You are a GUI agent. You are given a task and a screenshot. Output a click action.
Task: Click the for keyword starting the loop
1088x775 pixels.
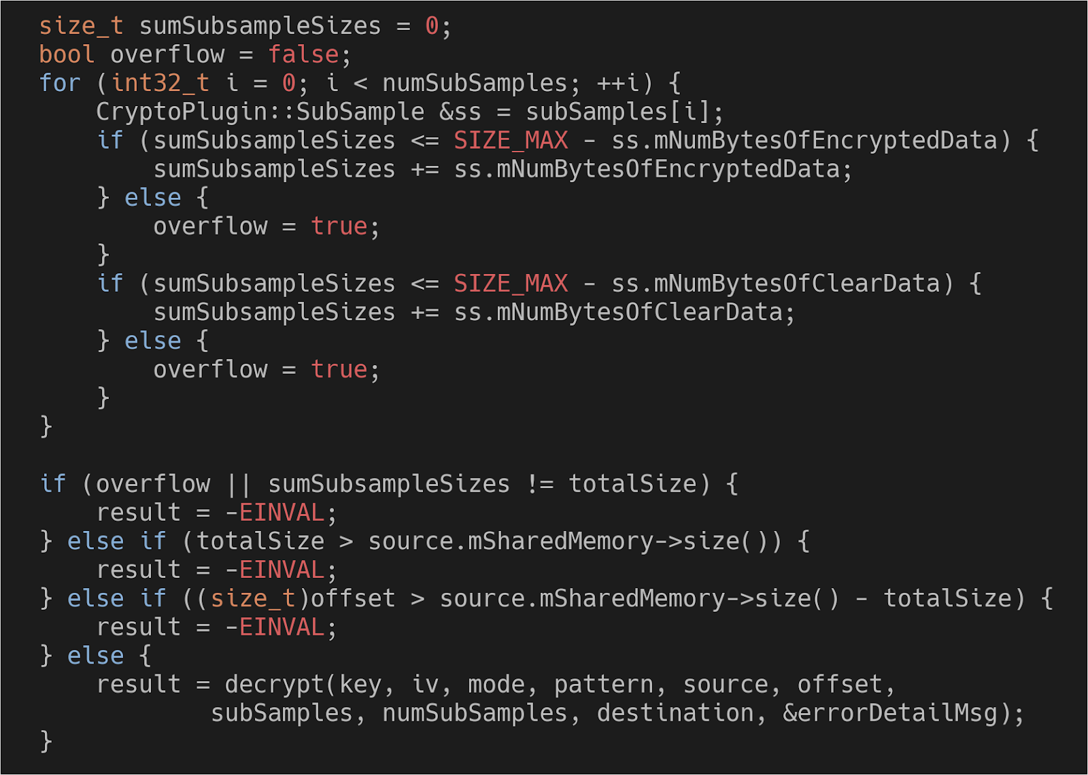coord(60,83)
